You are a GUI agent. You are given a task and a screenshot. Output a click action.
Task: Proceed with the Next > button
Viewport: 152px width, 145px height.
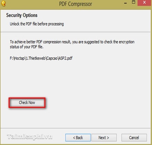coord(104,137)
